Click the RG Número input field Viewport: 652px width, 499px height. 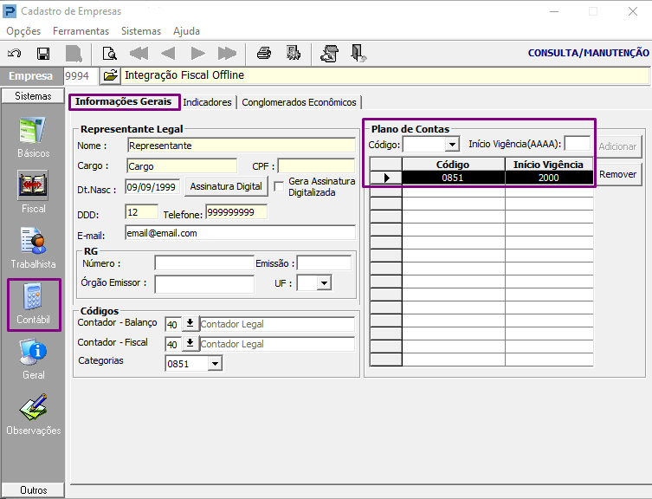(204, 263)
